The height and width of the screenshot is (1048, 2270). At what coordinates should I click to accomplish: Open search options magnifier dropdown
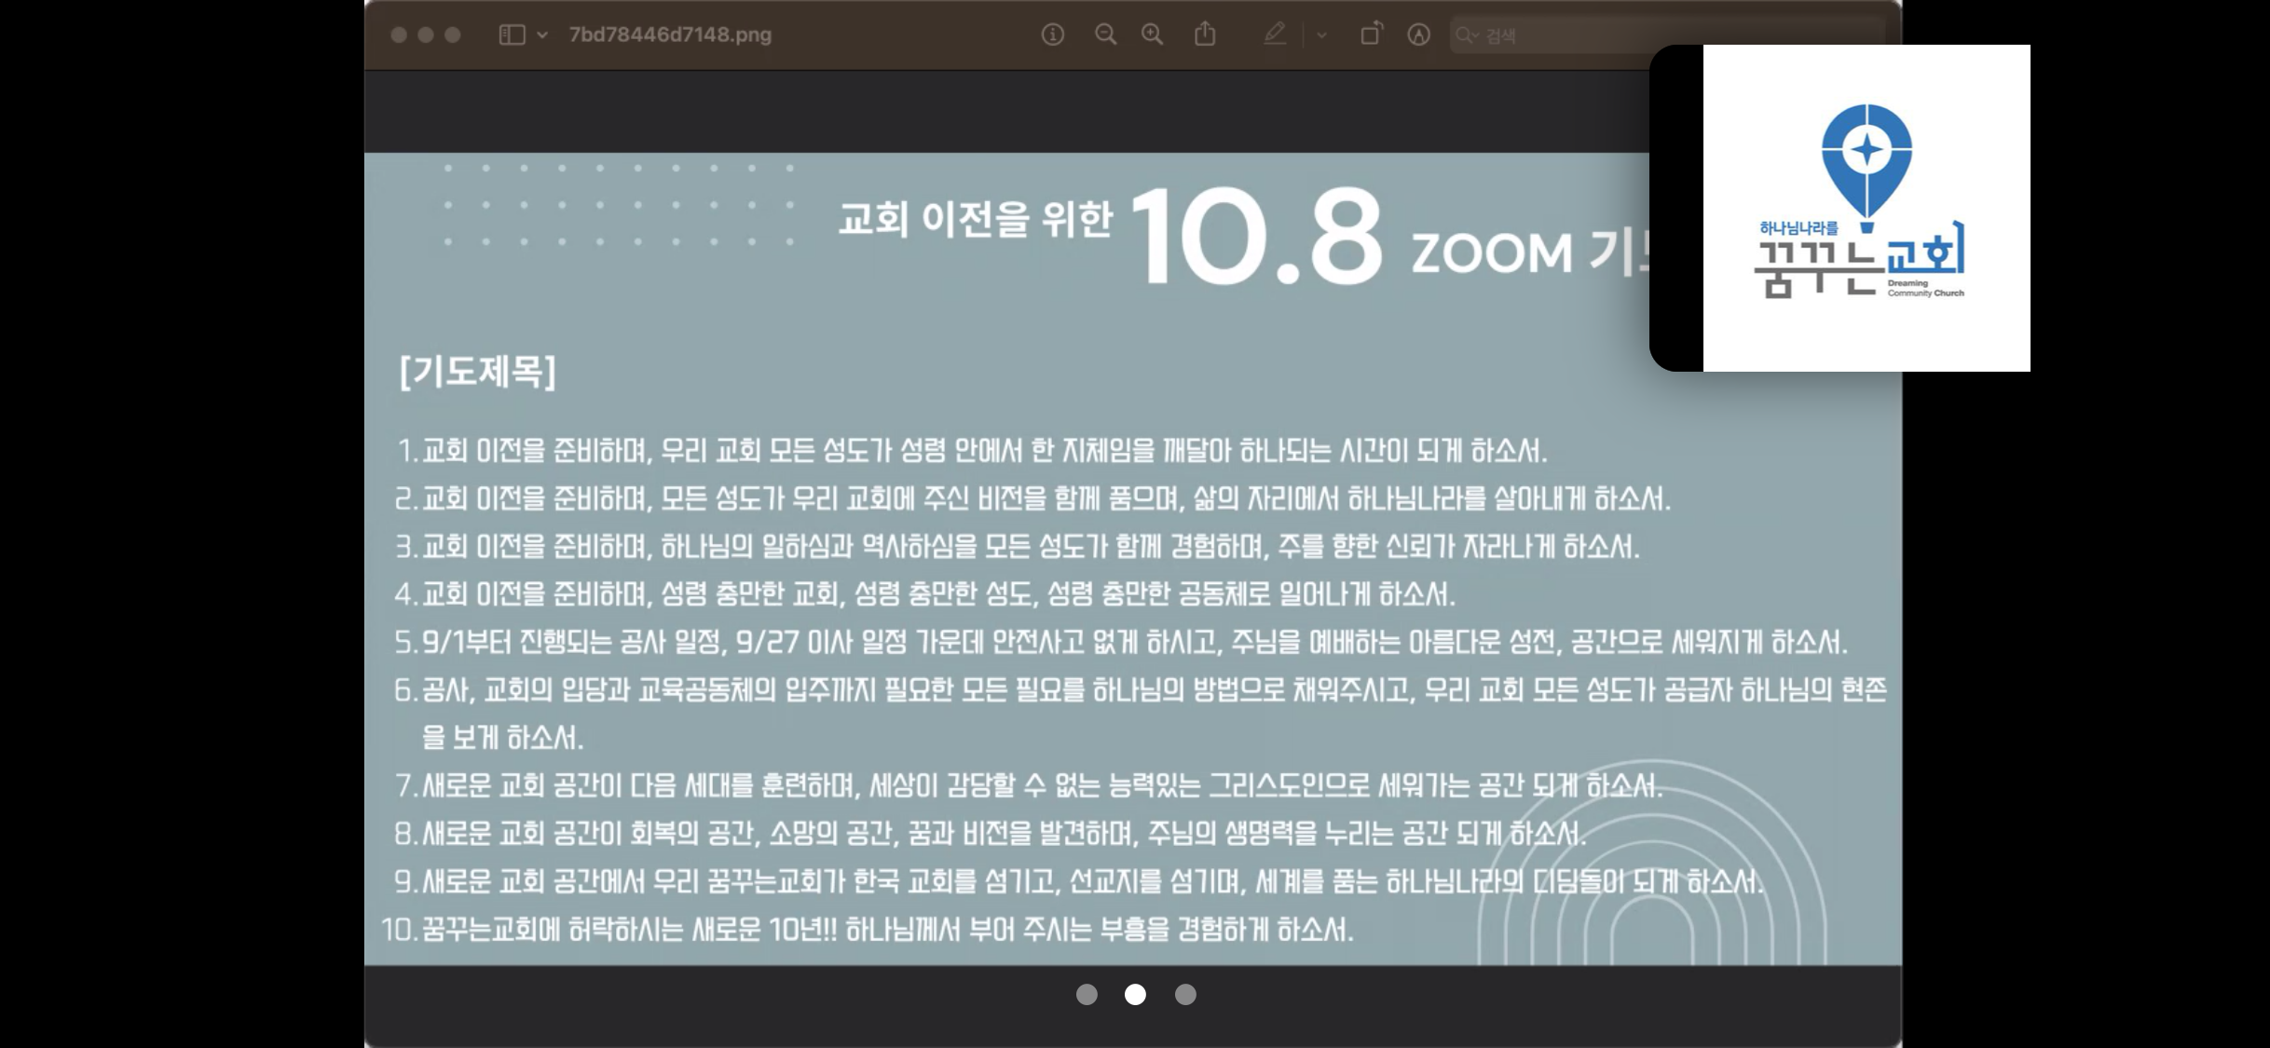click(1467, 35)
